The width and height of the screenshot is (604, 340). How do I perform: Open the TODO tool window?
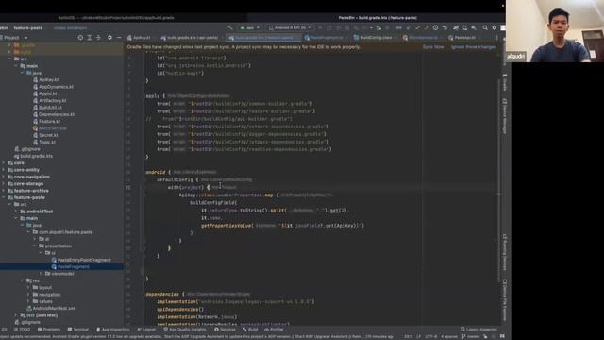(22, 330)
